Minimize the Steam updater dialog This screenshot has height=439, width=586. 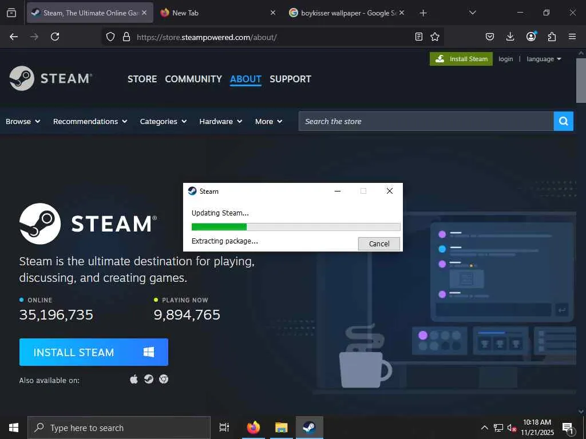[x=338, y=191]
